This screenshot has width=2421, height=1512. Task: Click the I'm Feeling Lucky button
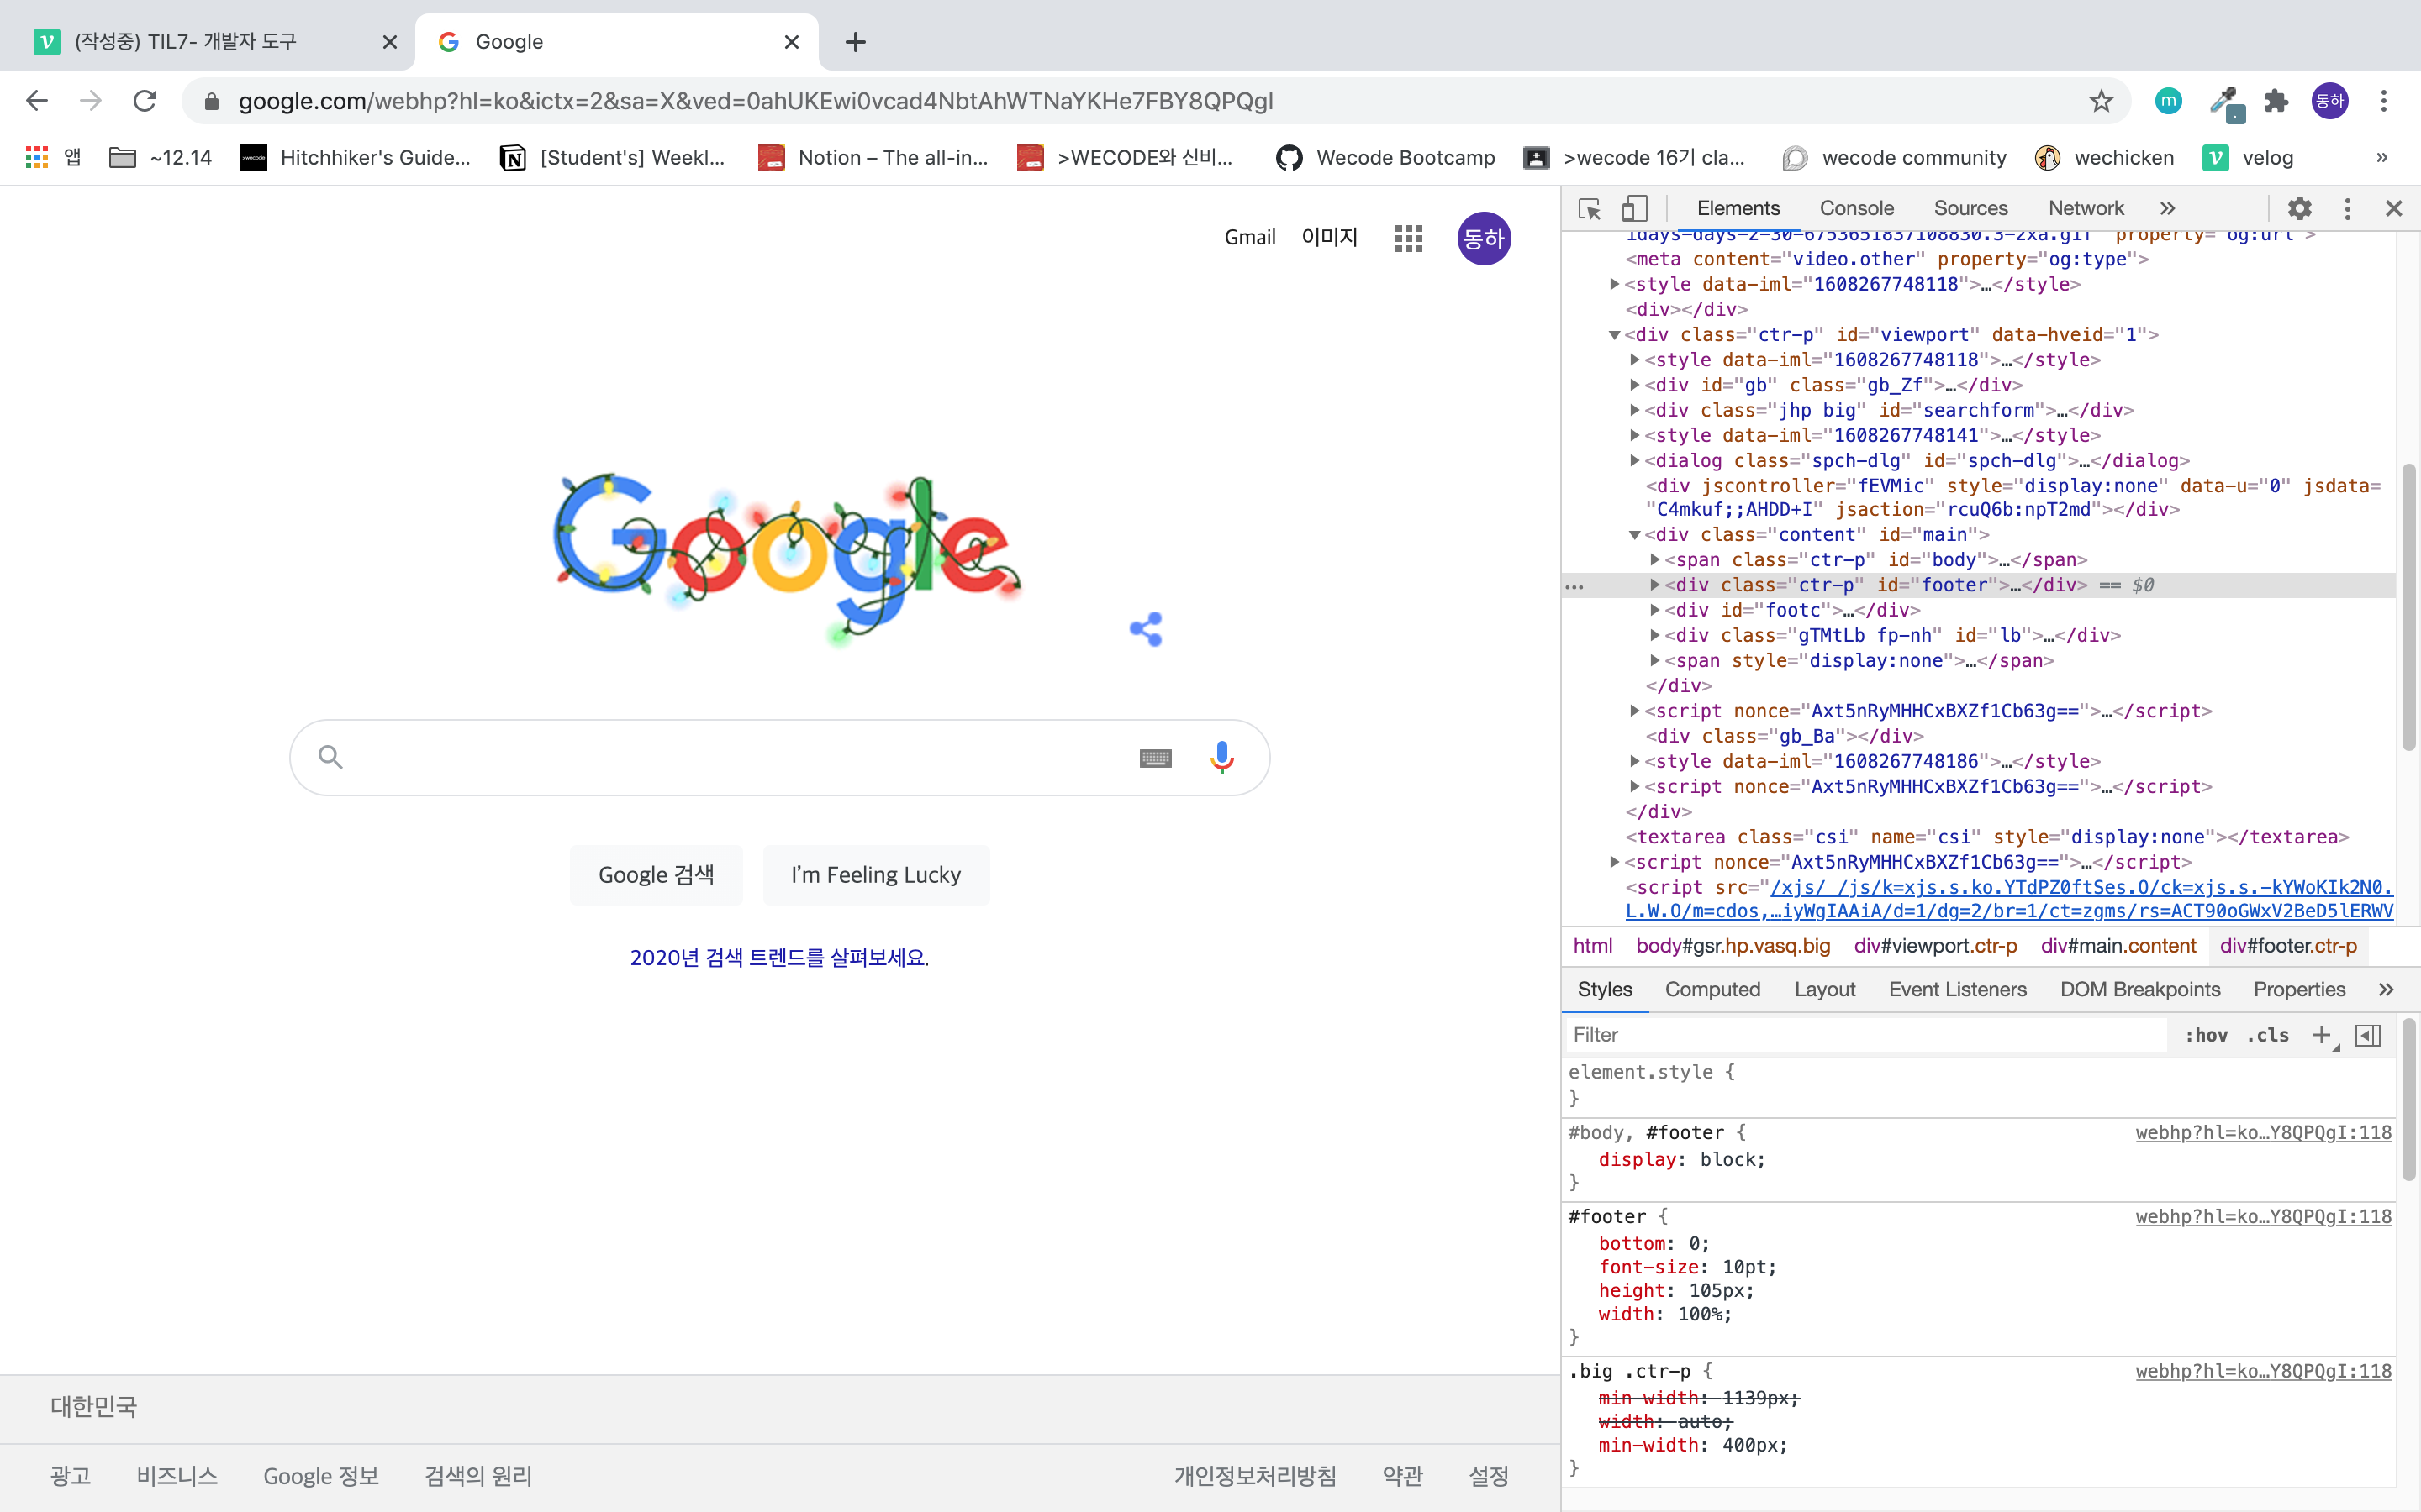tap(875, 875)
